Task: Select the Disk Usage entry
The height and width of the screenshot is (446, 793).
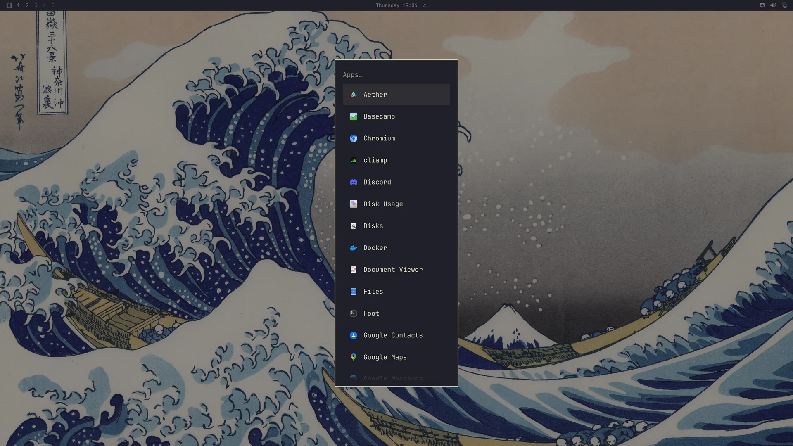Action: click(396, 204)
